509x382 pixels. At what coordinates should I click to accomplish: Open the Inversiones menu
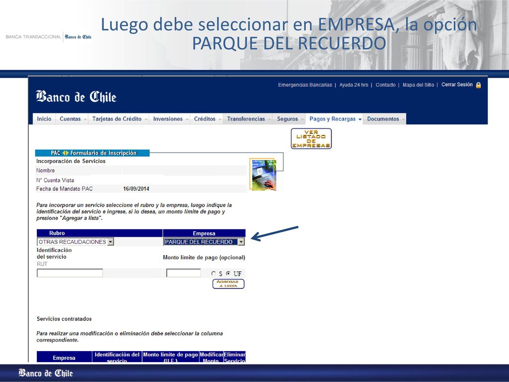click(x=170, y=119)
